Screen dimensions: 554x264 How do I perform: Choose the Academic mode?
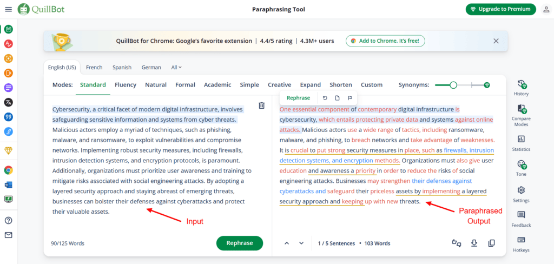pyautogui.click(x=217, y=85)
